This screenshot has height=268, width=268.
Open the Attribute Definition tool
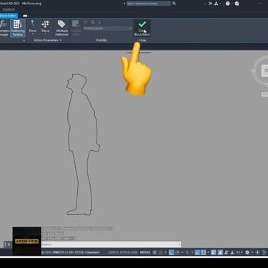(61, 29)
